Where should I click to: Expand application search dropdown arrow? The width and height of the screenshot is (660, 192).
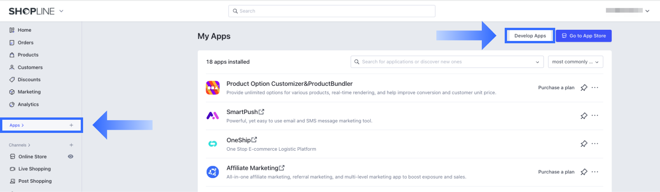click(537, 62)
